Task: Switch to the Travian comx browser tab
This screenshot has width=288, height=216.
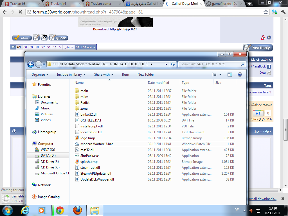Action: tap(103, 3)
